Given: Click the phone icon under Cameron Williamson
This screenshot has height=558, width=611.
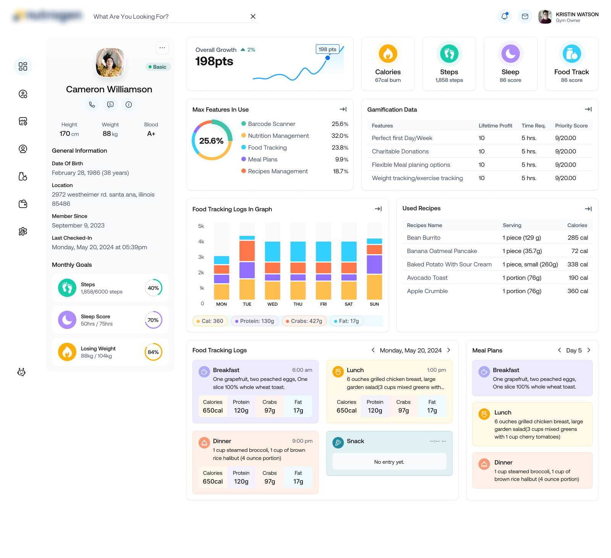Looking at the screenshot, I should click(x=92, y=105).
